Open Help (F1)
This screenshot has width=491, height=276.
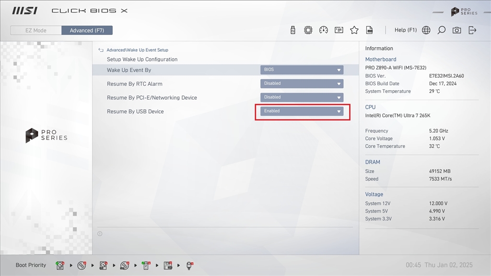click(x=406, y=30)
